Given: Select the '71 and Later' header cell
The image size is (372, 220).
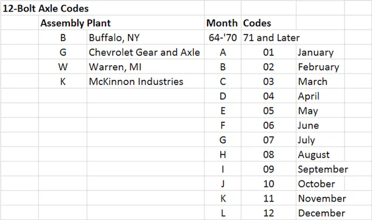Looking at the screenshot, I should point(271,38).
